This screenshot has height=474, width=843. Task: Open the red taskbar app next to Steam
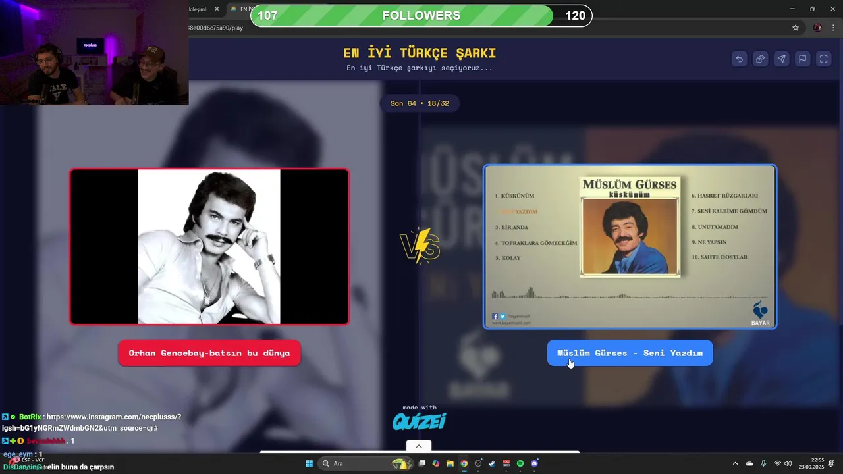click(x=506, y=463)
